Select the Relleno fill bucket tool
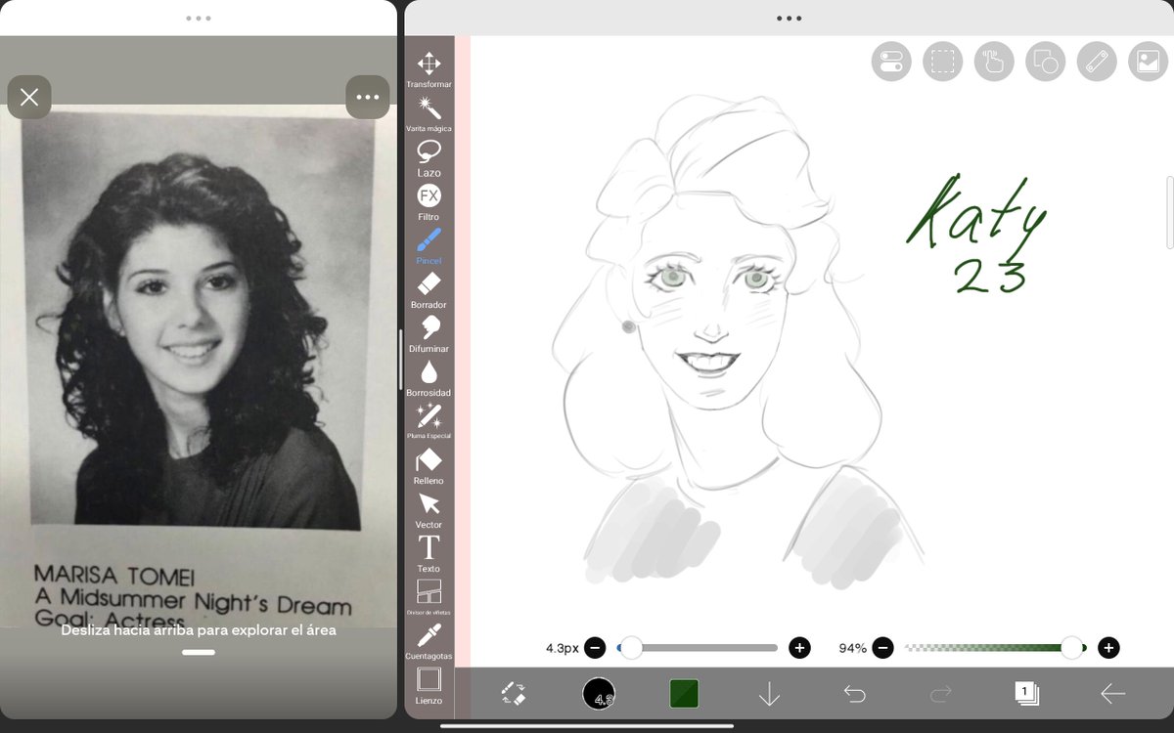 pyautogui.click(x=429, y=466)
